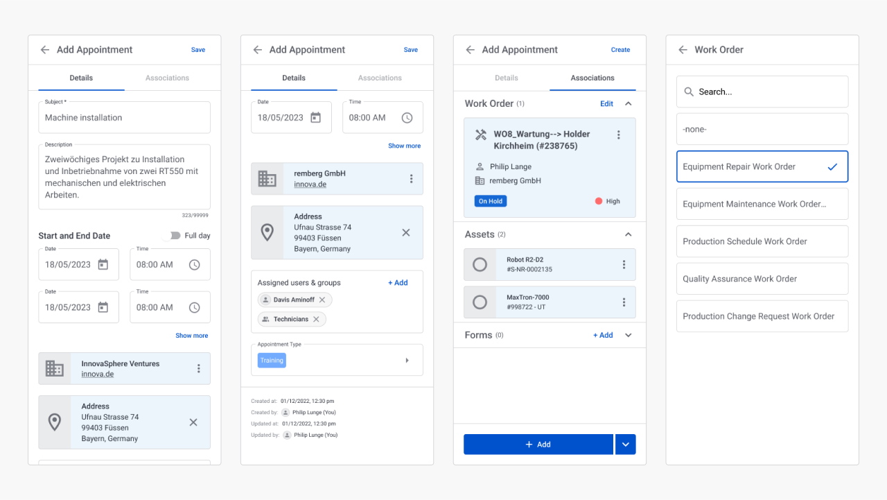Click back arrow in Work Order panel
887x500 pixels.
click(683, 50)
